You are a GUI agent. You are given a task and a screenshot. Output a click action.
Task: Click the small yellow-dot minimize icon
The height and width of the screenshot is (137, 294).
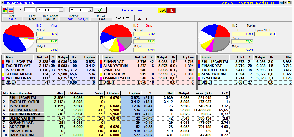tap(285, 2)
